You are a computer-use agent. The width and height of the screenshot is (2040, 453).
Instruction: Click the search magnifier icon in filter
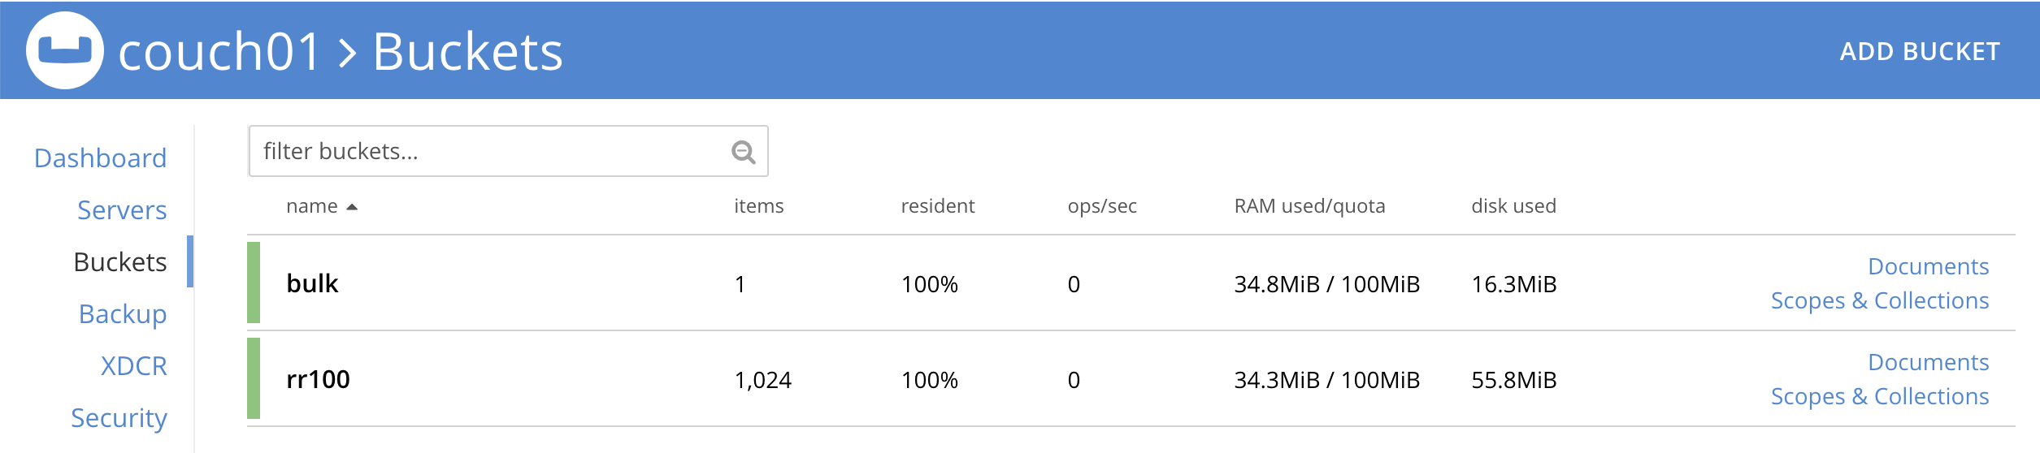743,152
